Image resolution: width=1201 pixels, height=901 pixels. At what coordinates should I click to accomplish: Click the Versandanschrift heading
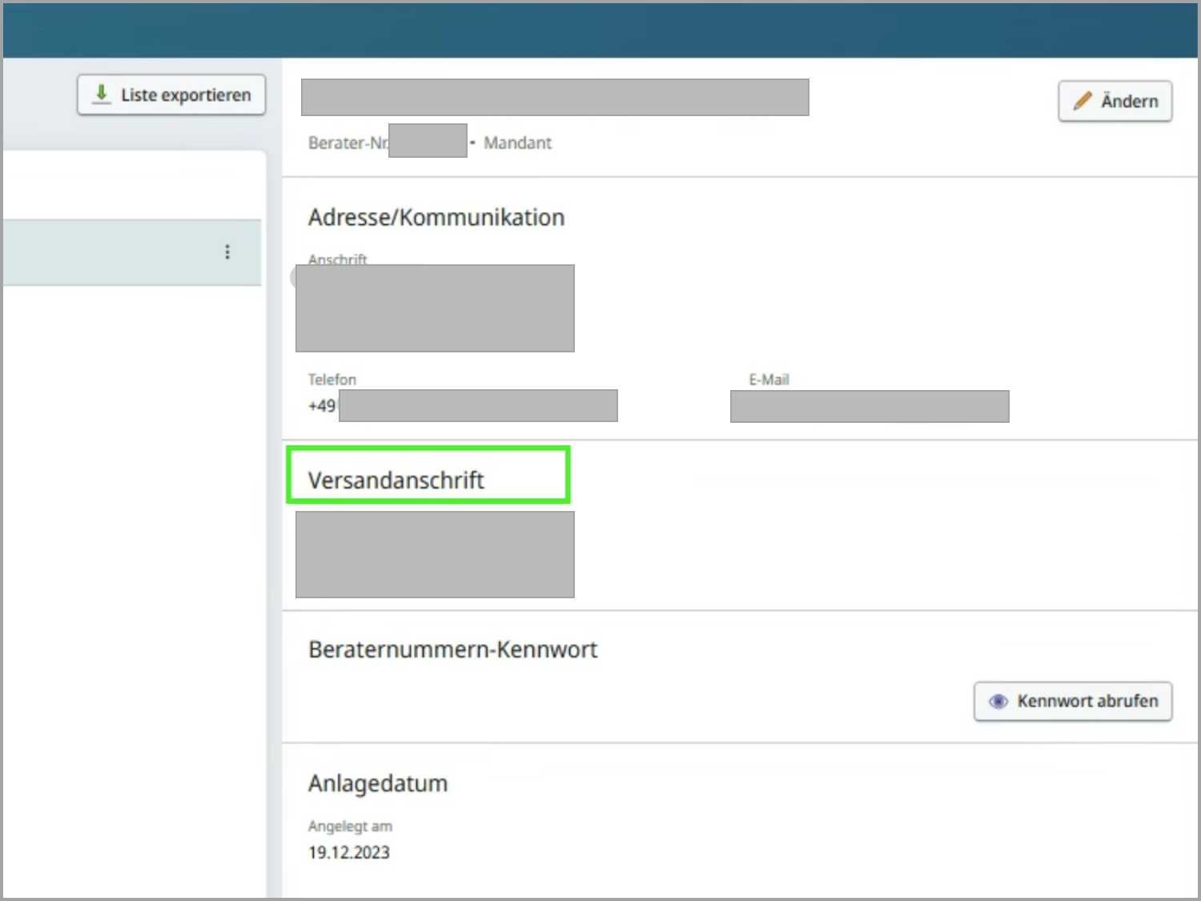pos(396,480)
